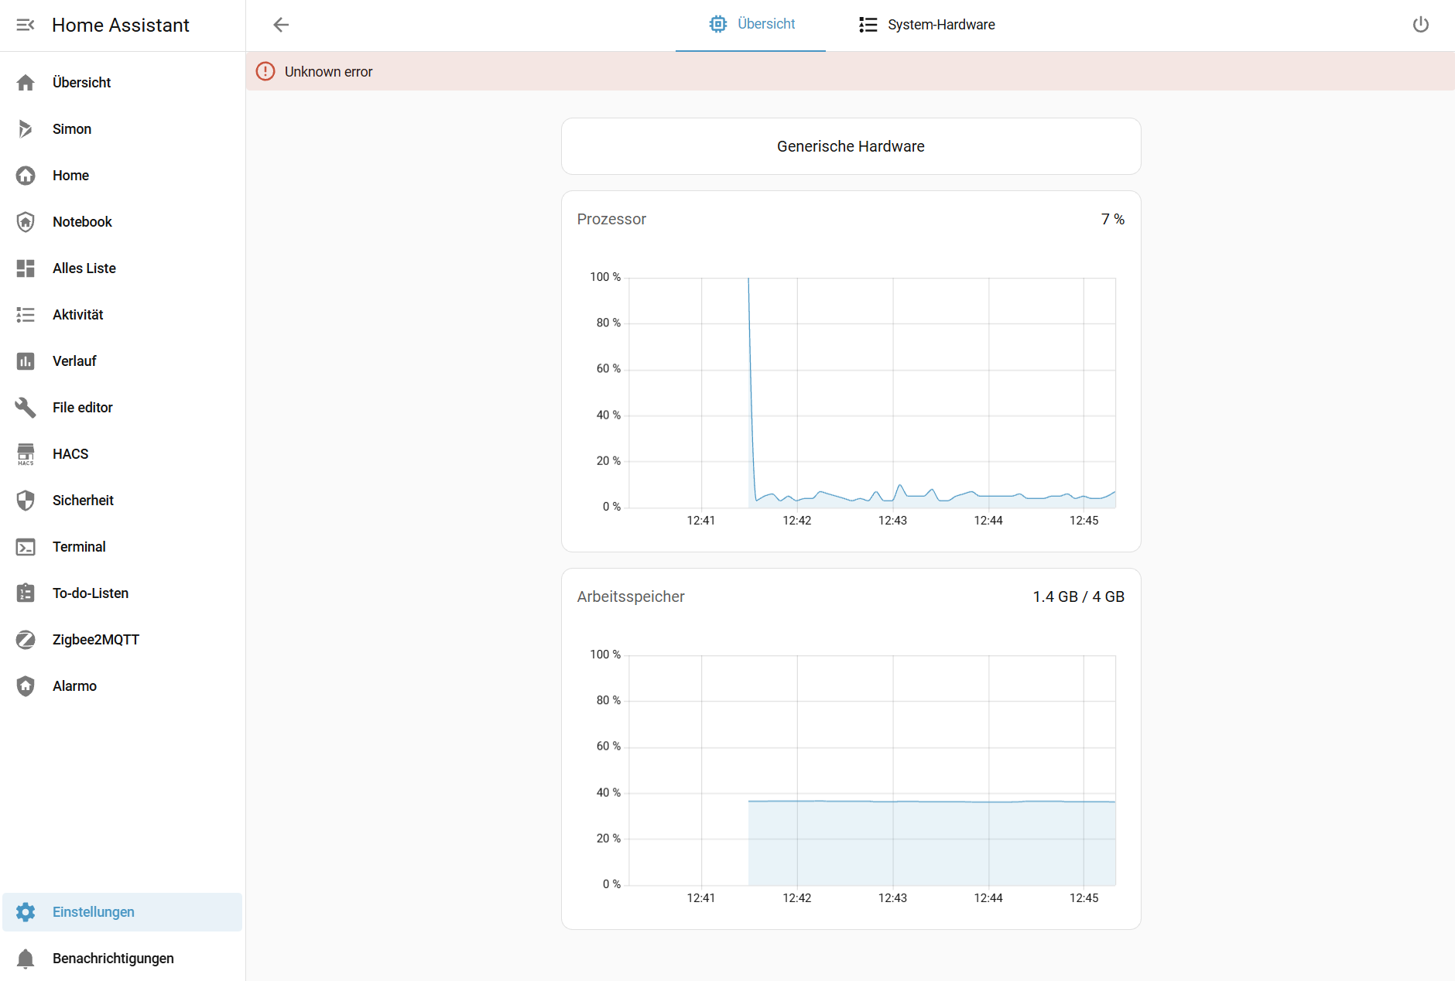Viewport: 1455px width, 981px height.
Task: Click the Alarmo shield icon
Action: click(x=26, y=686)
